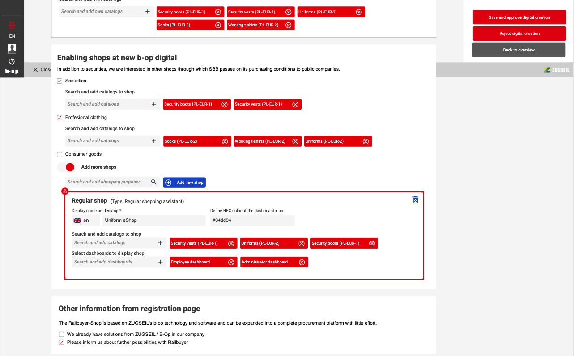Expand dashboards list with plus icon
Image resolution: width=574 pixels, height=356 pixels.
160,262
